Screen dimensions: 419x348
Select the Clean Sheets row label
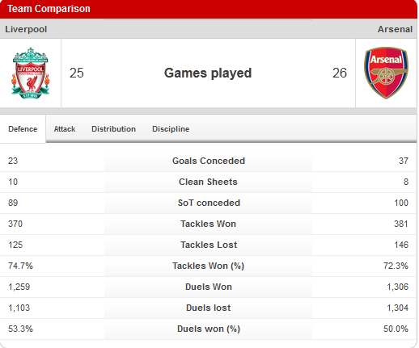[x=208, y=182]
